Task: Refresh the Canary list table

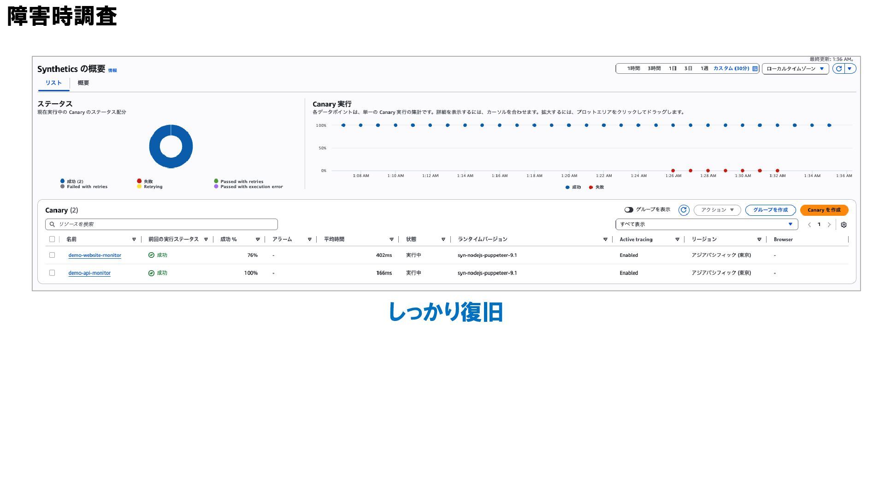Action: [x=684, y=210]
